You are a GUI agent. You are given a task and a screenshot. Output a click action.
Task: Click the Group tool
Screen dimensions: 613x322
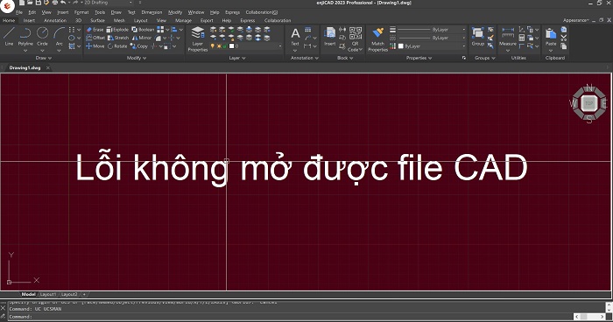pos(478,36)
